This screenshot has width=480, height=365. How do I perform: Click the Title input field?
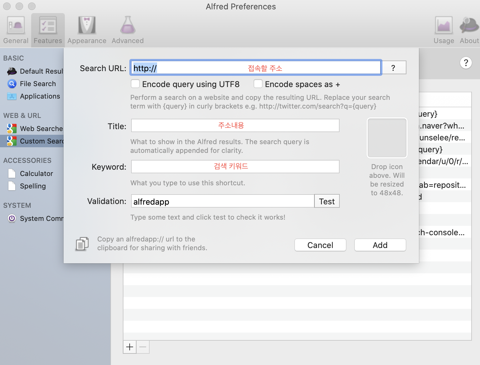[x=235, y=125]
